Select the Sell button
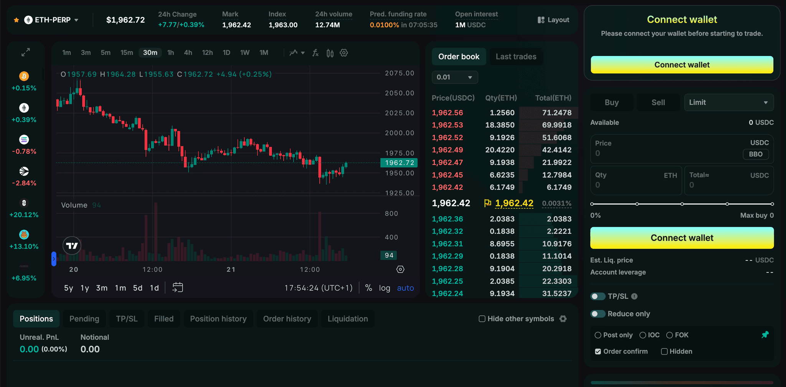Viewport: 786px width, 387px height. (x=658, y=102)
